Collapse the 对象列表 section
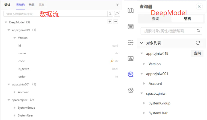 142,43
